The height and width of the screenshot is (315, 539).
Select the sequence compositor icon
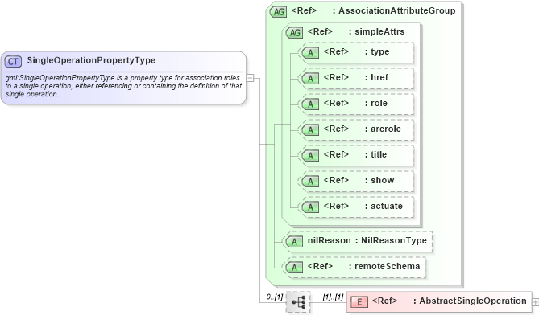298,302
